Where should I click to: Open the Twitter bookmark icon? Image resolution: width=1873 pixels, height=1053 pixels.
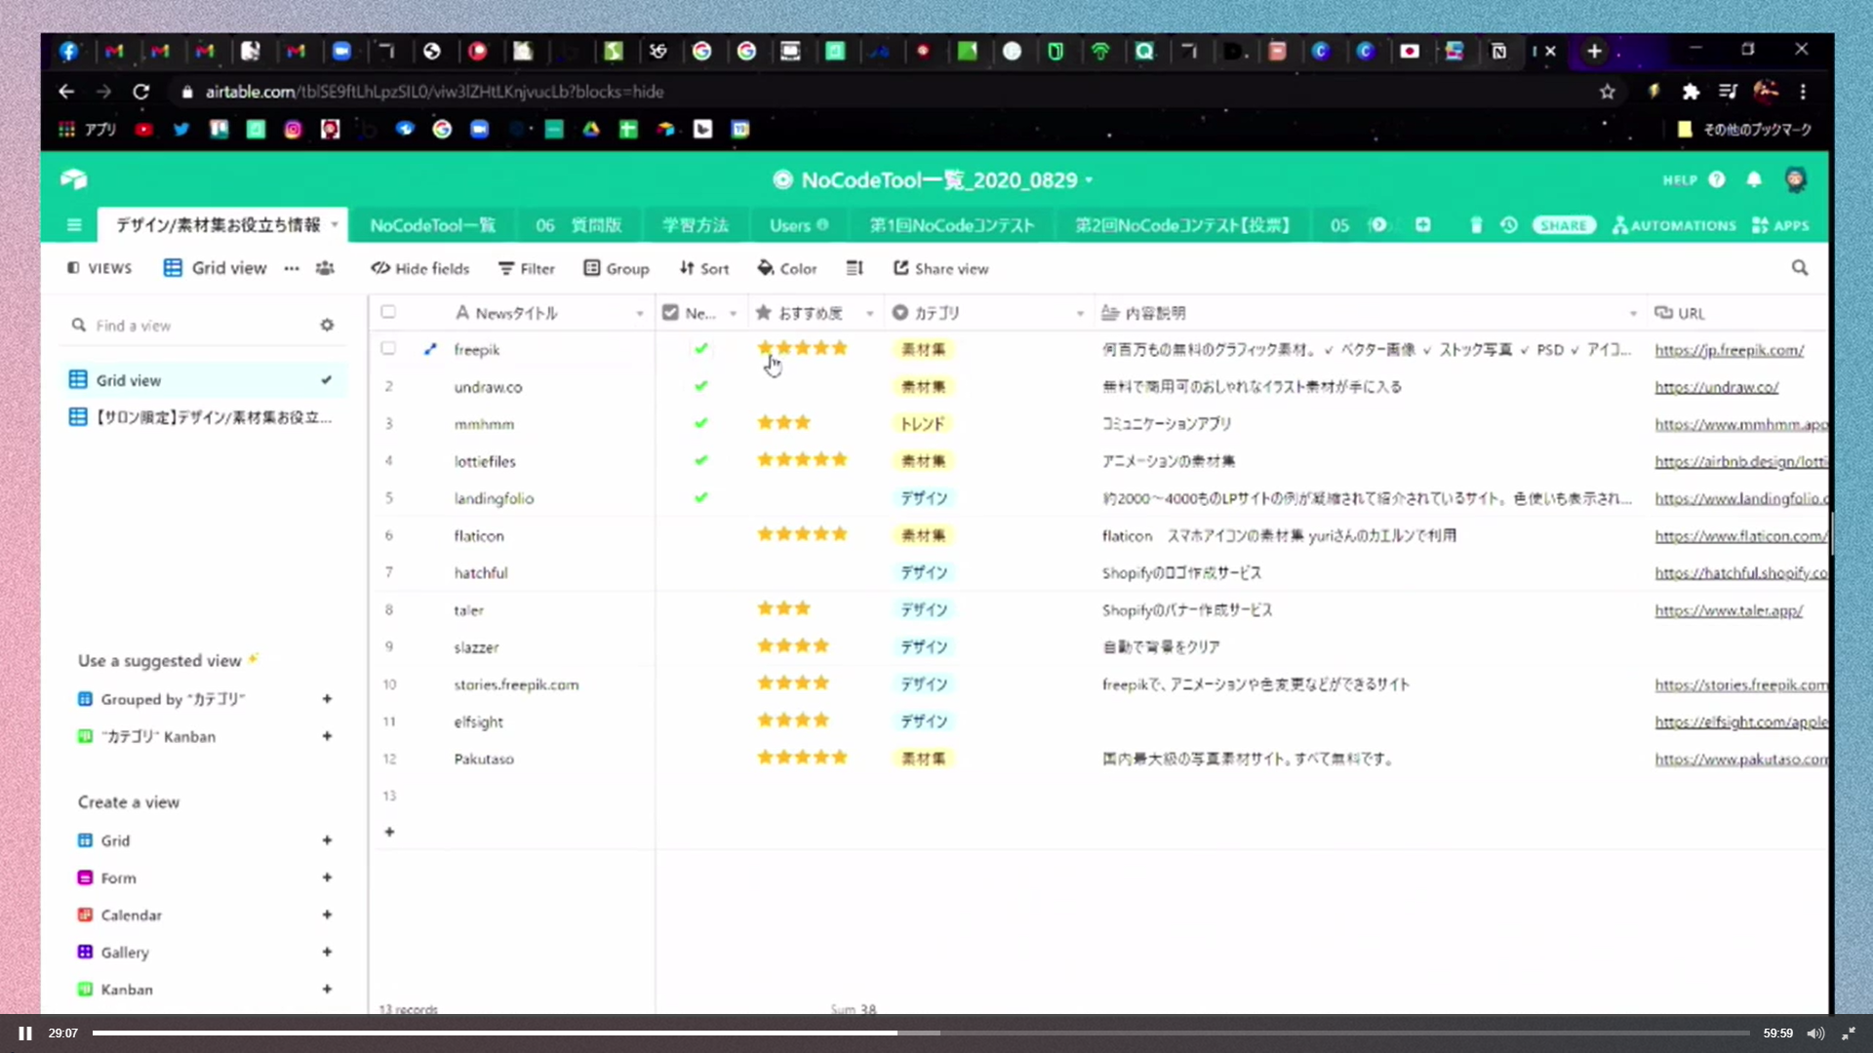pyautogui.click(x=180, y=130)
